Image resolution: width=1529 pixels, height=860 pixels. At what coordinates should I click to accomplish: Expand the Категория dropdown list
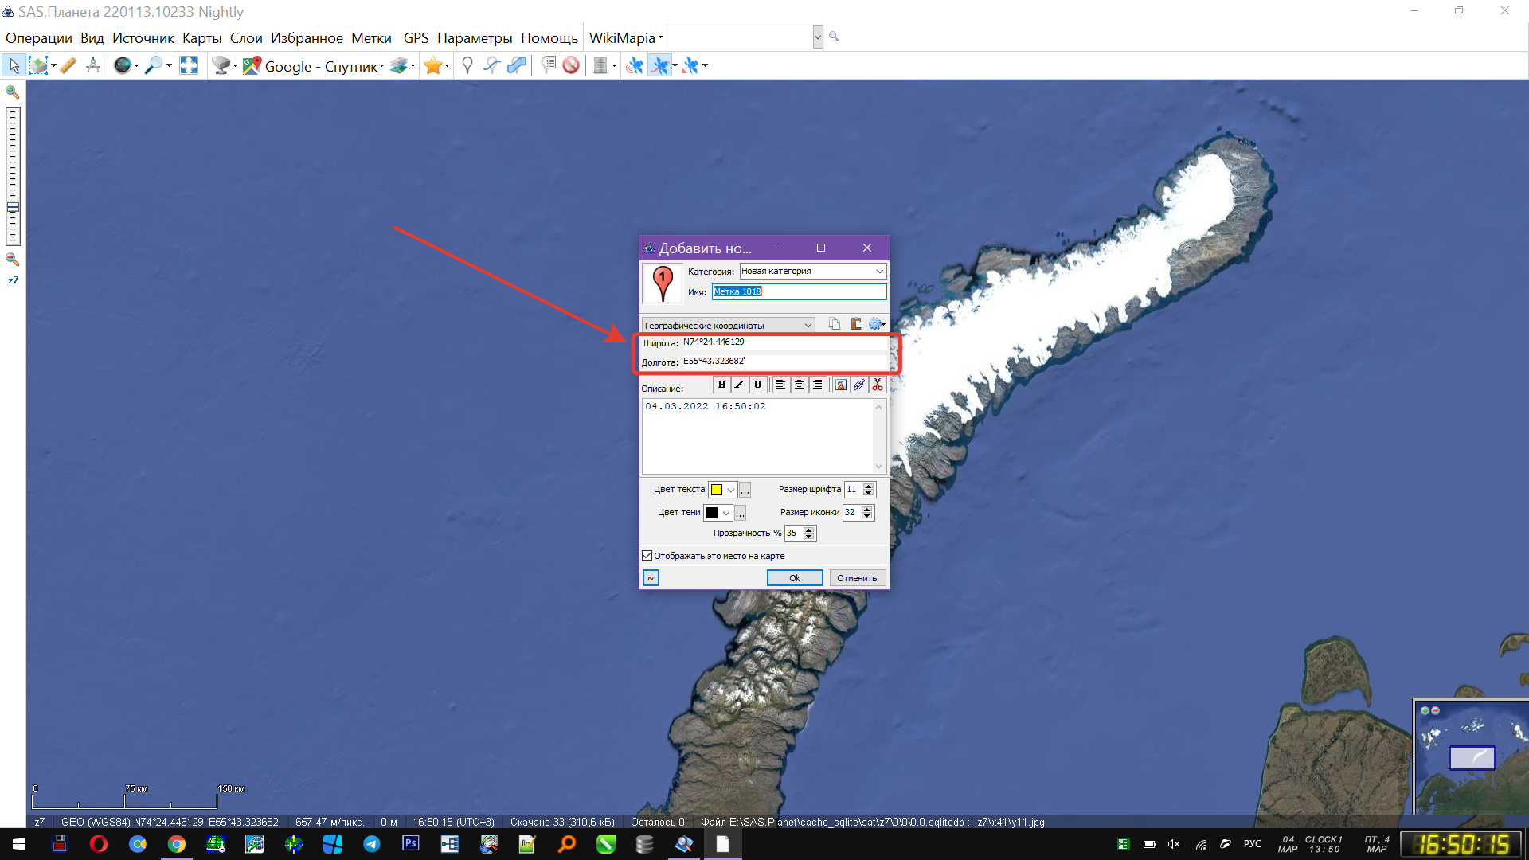[x=879, y=272]
